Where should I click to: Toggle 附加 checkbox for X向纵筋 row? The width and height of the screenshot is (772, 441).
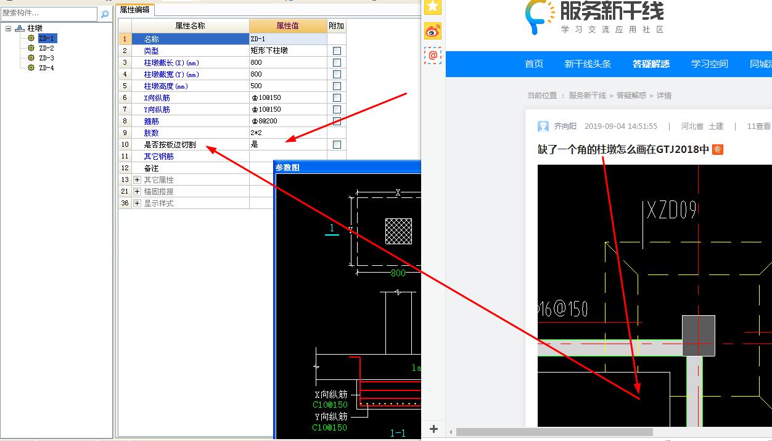tap(337, 97)
